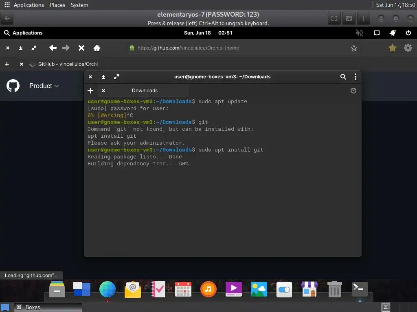
Task: Launch the Web browser globe in dock
Action: point(108,289)
